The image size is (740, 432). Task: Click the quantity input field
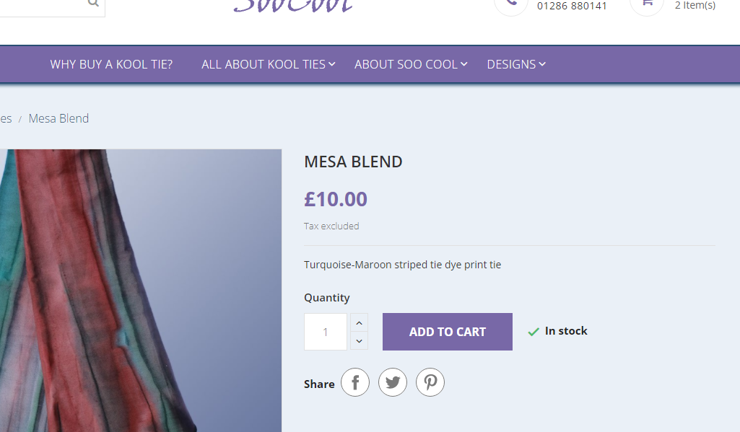326,332
